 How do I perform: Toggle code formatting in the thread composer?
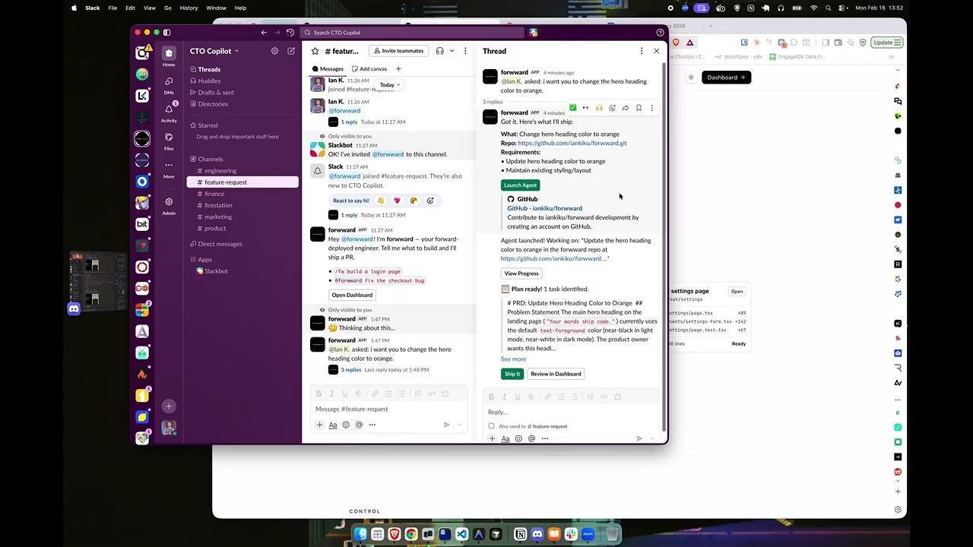pos(604,397)
